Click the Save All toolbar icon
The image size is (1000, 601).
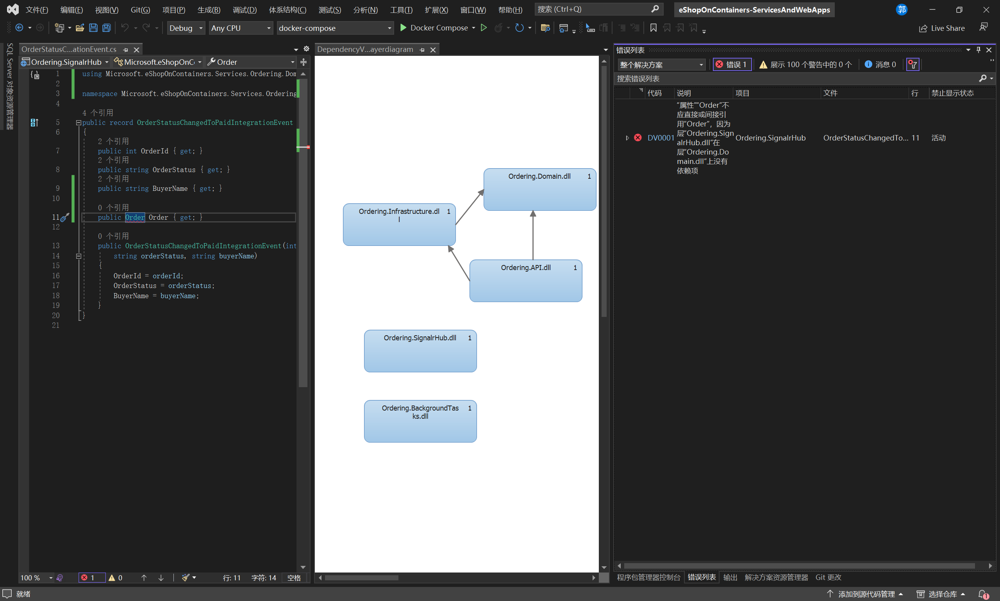[x=106, y=28]
